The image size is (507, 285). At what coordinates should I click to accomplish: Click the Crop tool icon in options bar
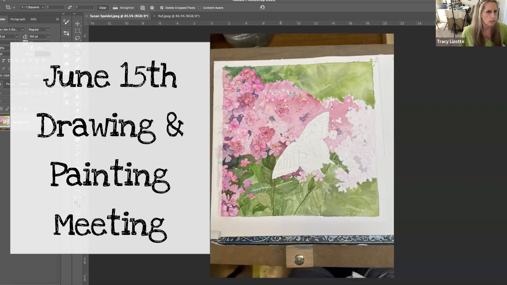coord(8,7)
